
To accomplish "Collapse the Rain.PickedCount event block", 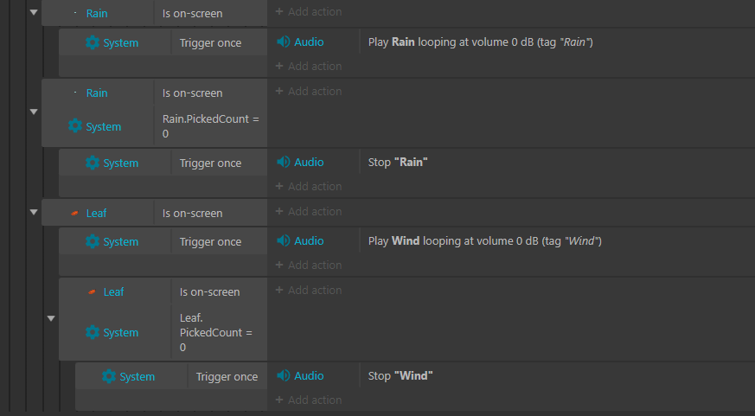I will pos(34,112).
